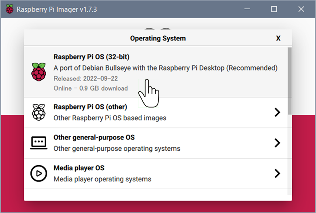Expand the Raspberry Pi OS (other) chevron arrow
316x213 pixels.
click(x=277, y=112)
